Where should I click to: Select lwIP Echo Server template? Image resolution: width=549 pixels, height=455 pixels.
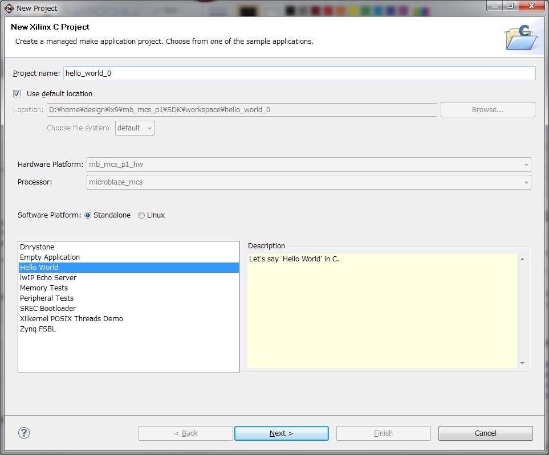[x=128, y=278]
